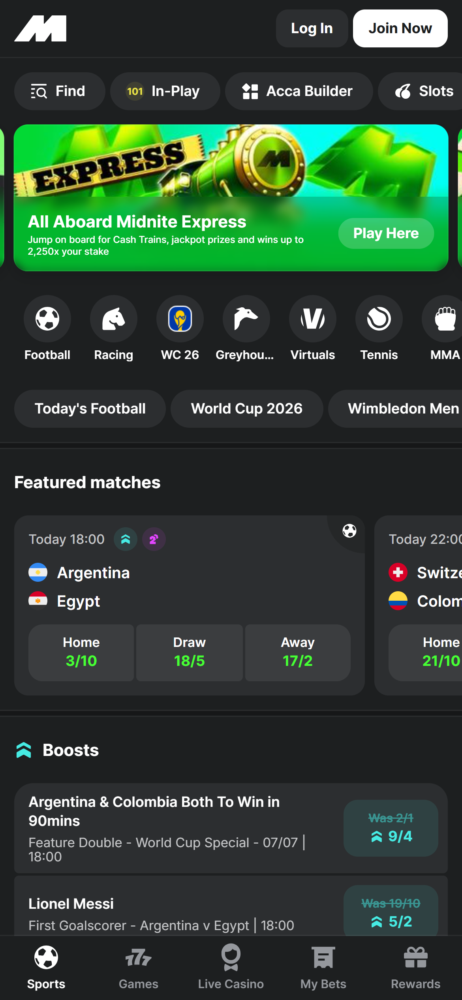462x1000 pixels.
Task: Open the My Bets tab
Action: pos(323,968)
